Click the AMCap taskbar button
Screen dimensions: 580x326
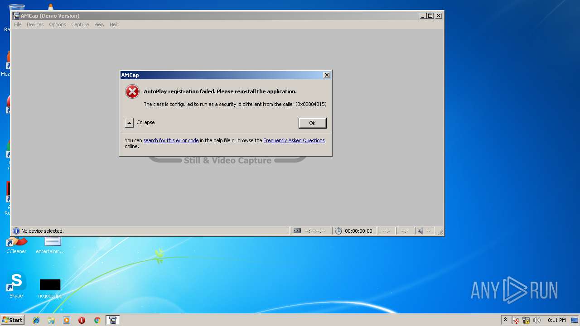tap(112, 320)
